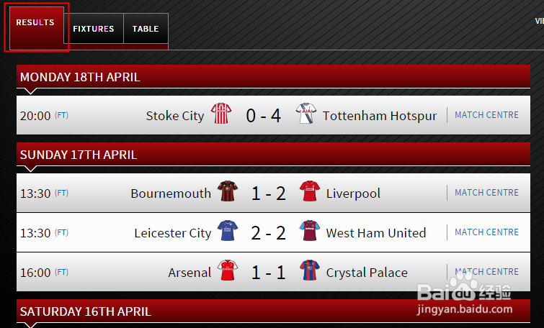544x328 pixels.
Task: Open Match Centre for Leicester vs West Ham
Action: click(486, 232)
